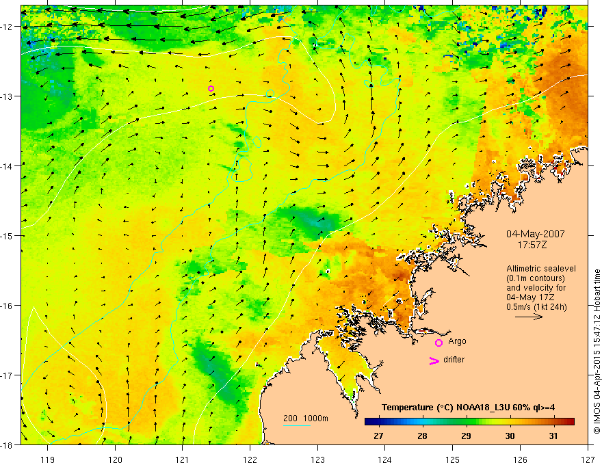The image size is (602, 465).
Task: Click the time text "17:57Z"
Action: (x=532, y=244)
